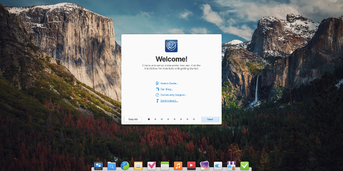Open System Settings toggle icon in dock
The width and height of the screenshot is (343, 171).
tap(218, 166)
